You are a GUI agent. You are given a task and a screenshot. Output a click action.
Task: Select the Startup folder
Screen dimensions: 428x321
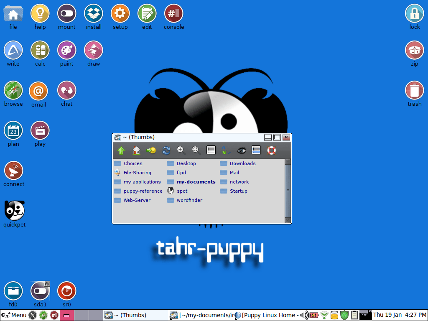click(234, 191)
